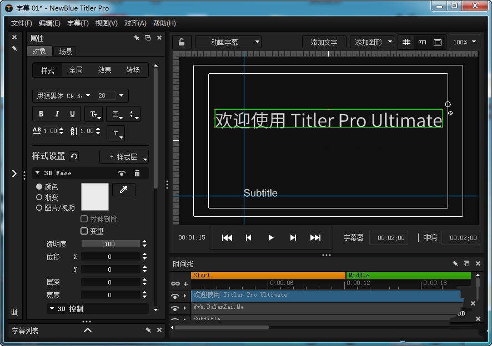The image size is (492, 346).
Task: Toggle the safe area frame
Action: click(x=438, y=42)
